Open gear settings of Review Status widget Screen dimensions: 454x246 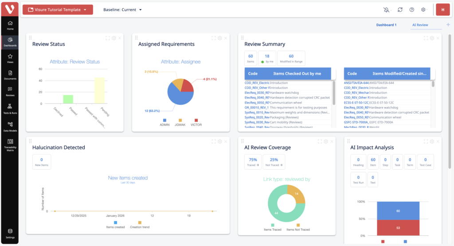[x=114, y=38]
